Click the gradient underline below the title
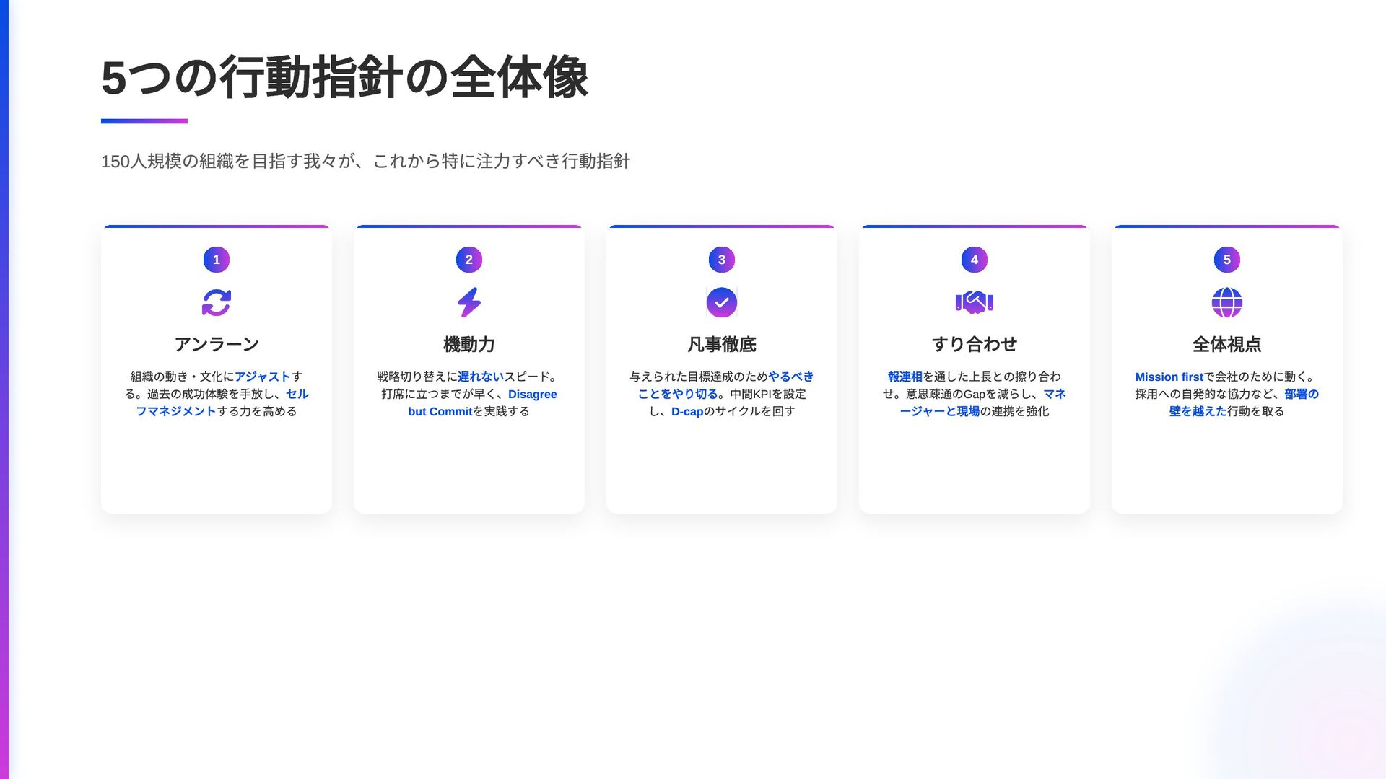 pos(144,121)
